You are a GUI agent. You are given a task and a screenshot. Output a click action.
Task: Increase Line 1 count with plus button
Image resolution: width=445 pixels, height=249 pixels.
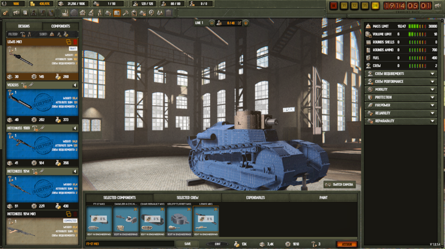click(246, 23)
